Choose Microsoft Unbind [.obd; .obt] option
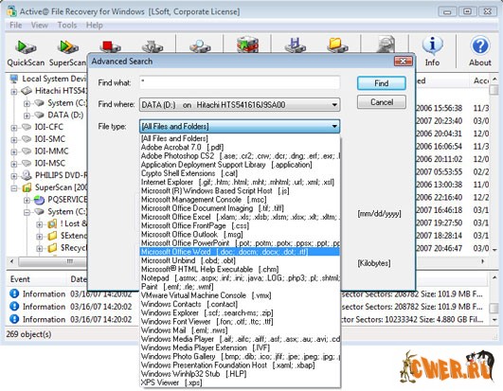The image size is (503, 391). point(240,260)
